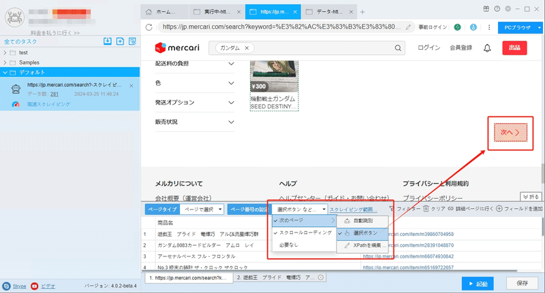Choose 自動識別 in the submenu
The image size is (545, 293).
point(362,220)
